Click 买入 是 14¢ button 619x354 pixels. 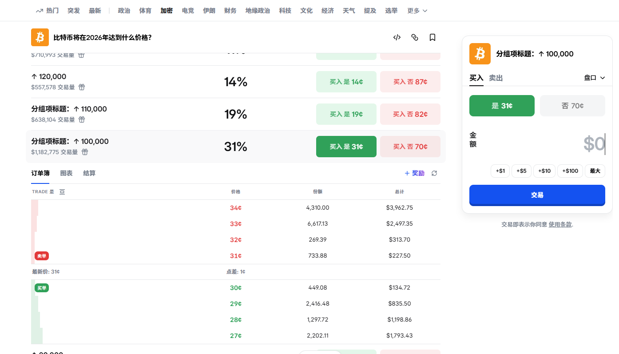(346, 82)
